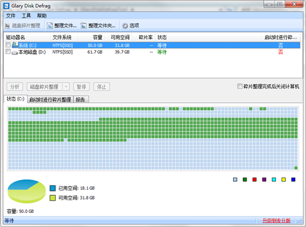Sort by 容量 column header

[91, 37]
